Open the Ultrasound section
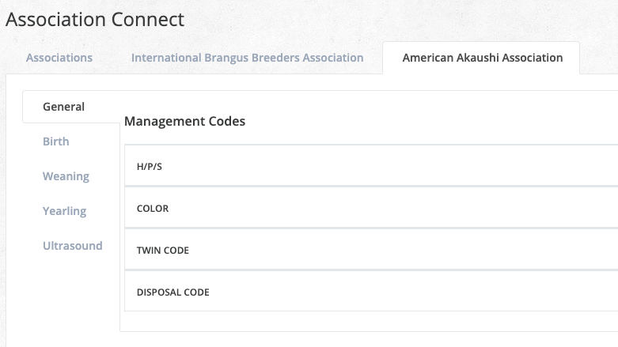The width and height of the screenshot is (618, 347). pyautogui.click(x=73, y=246)
